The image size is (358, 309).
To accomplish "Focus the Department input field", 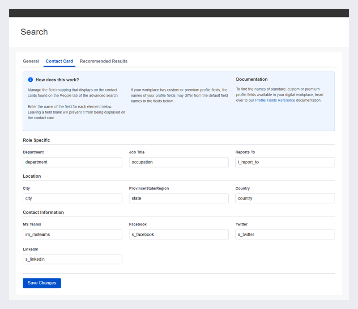I will click(x=72, y=162).
